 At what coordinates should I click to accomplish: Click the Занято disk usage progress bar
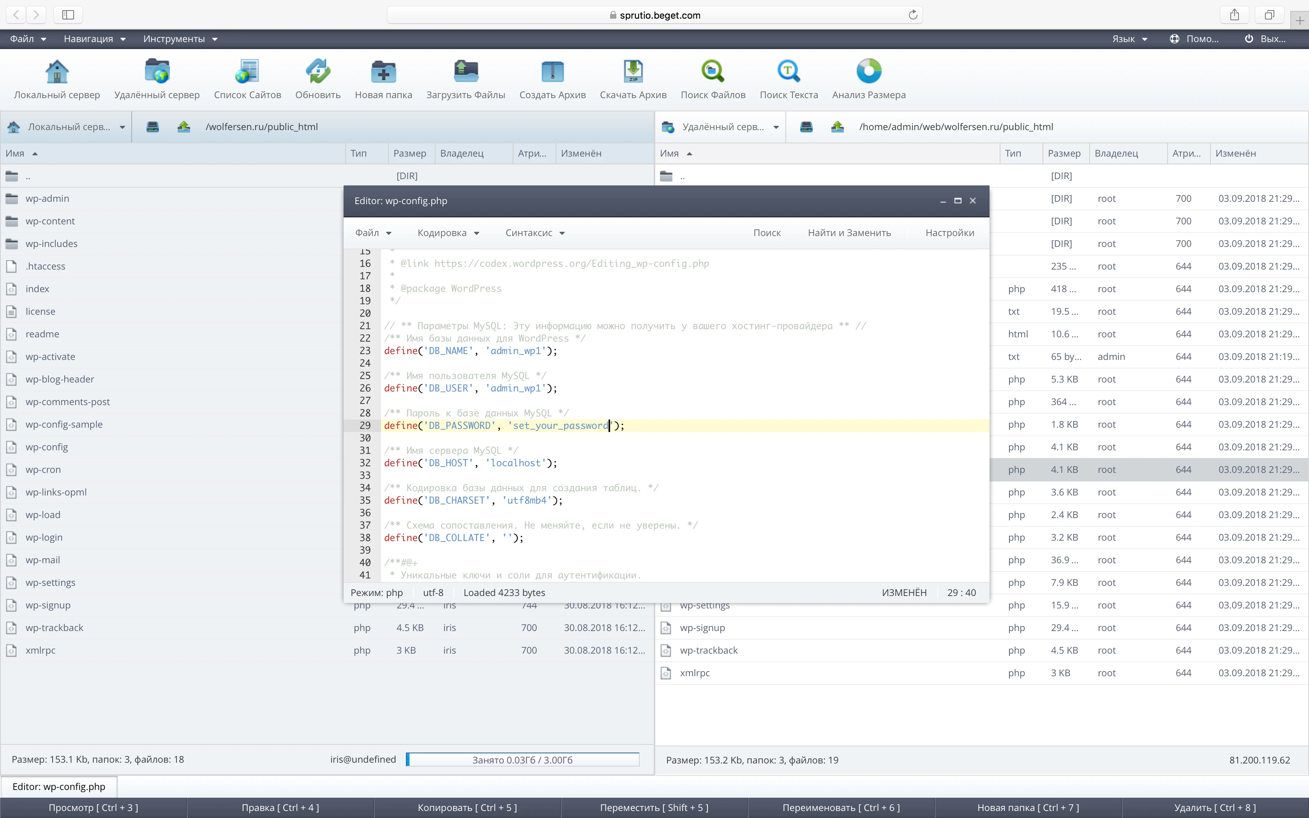click(x=522, y=760)
